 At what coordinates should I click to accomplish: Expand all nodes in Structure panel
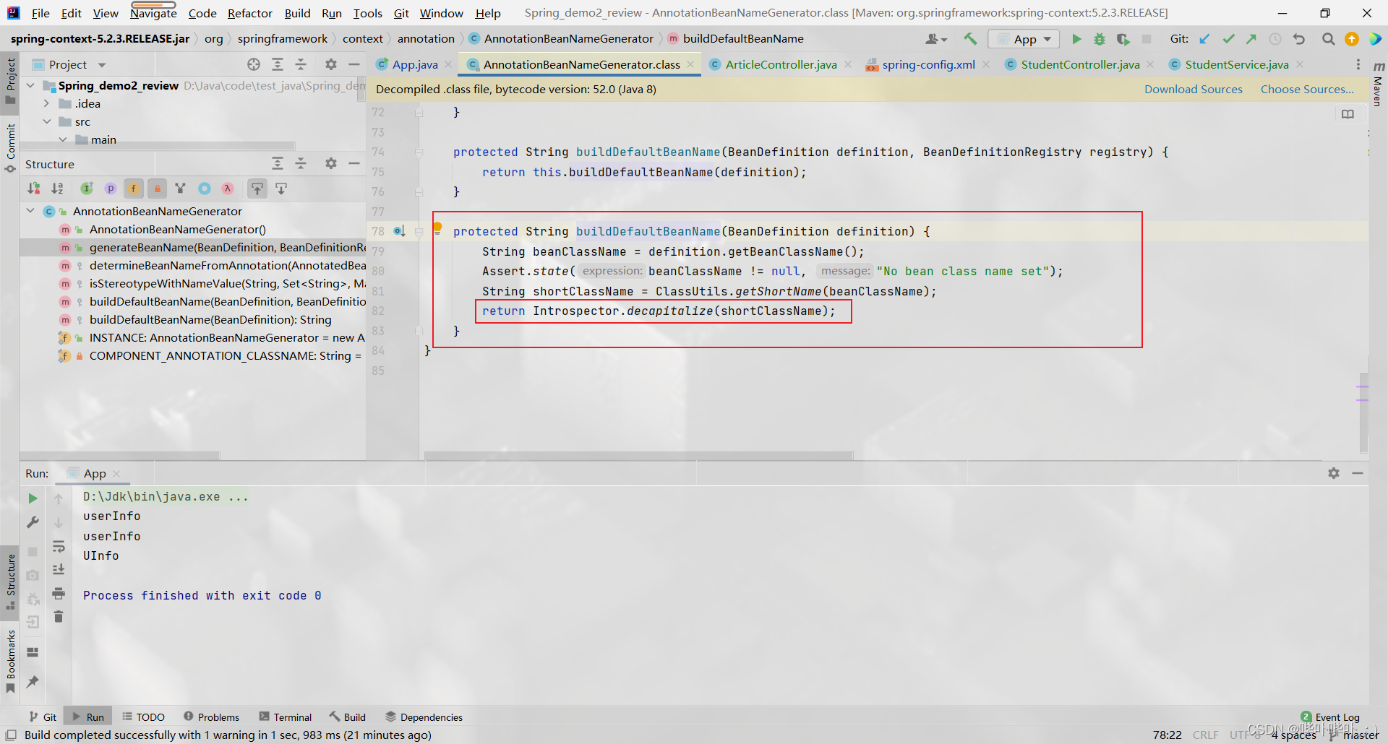tap(278, 164)
